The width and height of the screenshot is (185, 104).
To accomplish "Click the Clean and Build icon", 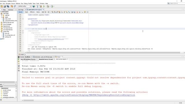I will [x=41, y=6].
